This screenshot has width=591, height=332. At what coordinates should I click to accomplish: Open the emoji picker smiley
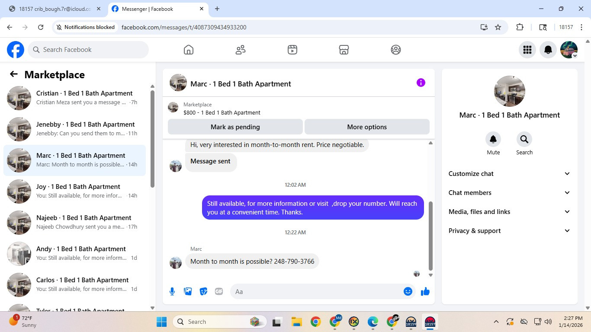tap(408, 291)
